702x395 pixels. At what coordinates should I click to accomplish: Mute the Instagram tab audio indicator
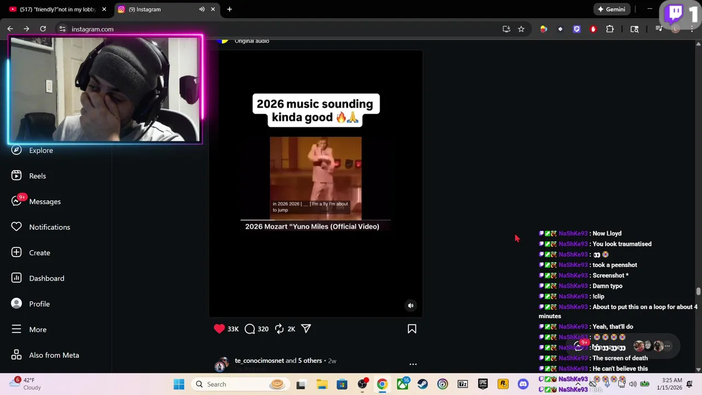[202, 9]
